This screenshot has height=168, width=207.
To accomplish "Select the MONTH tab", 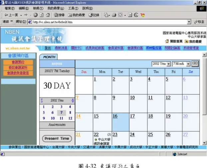I will 49,57.
